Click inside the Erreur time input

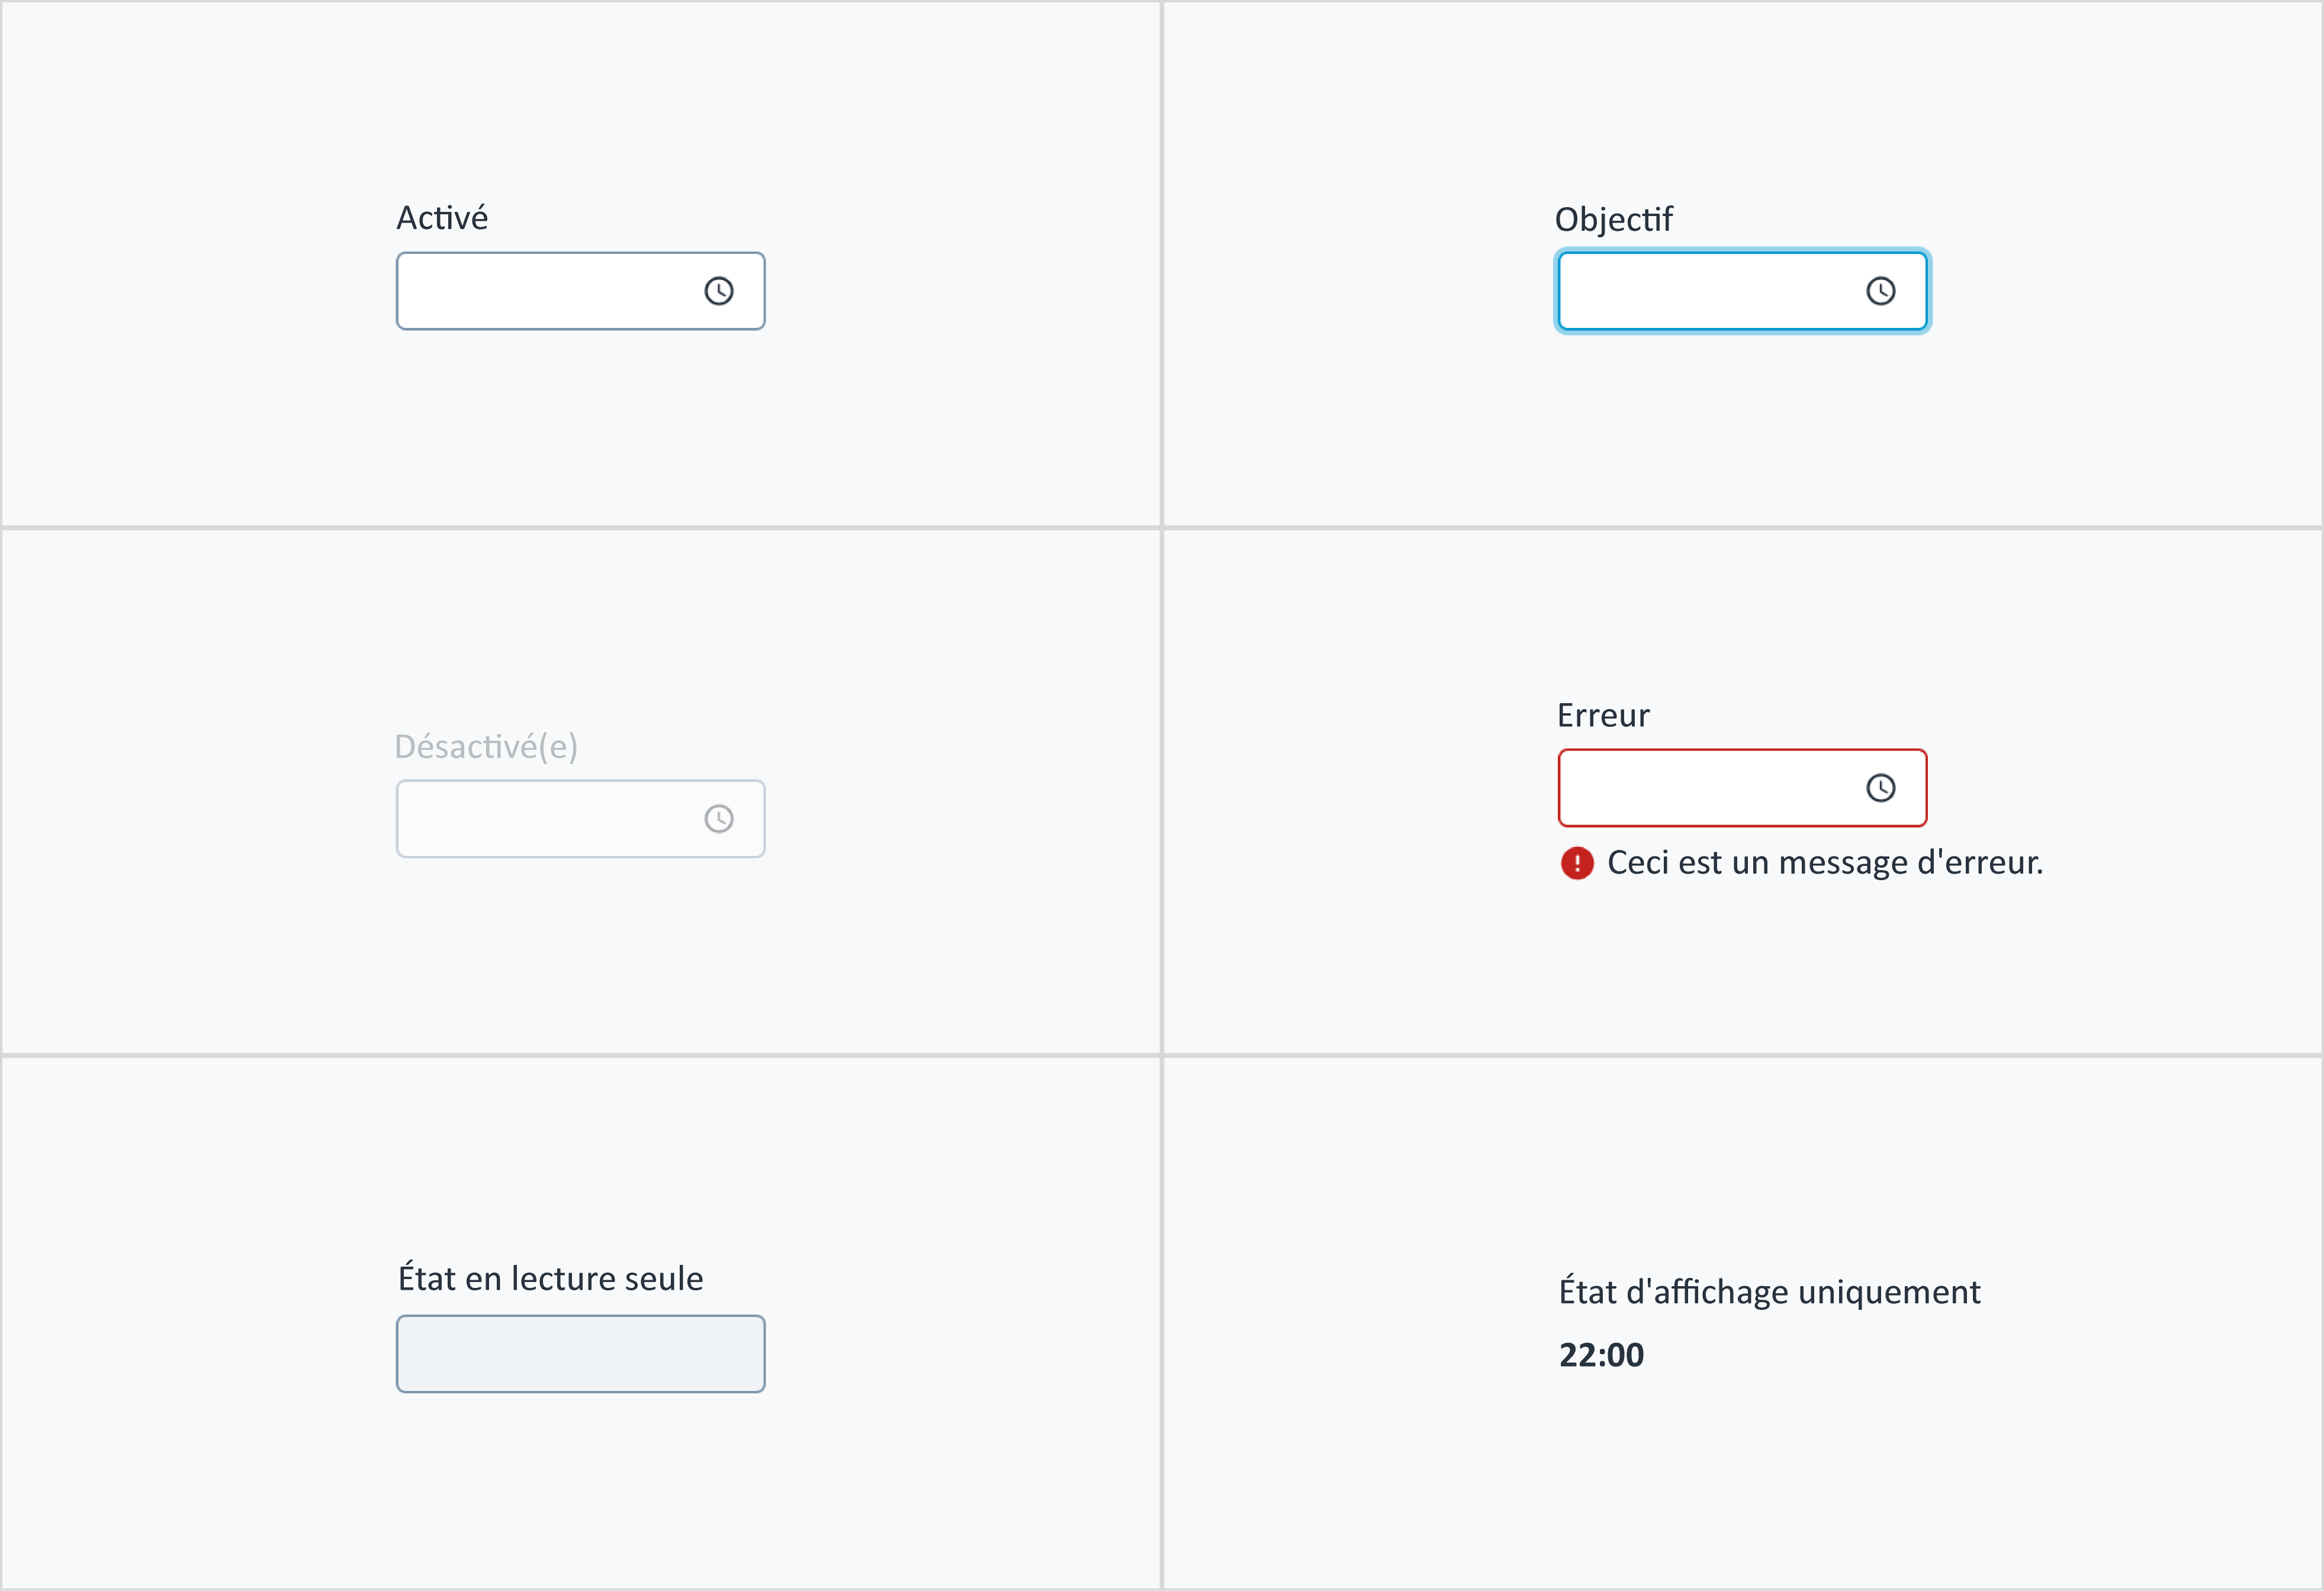pyautogui.click(x=1743, y=787)
